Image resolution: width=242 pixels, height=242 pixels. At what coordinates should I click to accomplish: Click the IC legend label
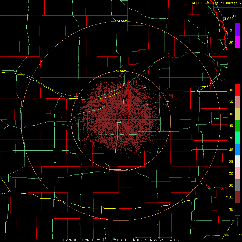[231, 174]
